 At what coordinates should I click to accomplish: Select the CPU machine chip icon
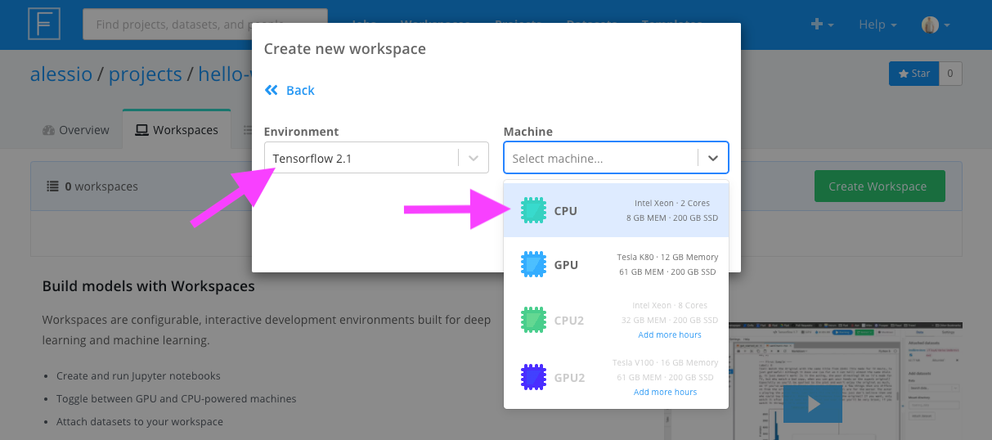tap(533, 211)
